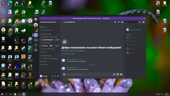170x96 pixels.
Task: Join Gaming voice channel
Action: point(49,65)
